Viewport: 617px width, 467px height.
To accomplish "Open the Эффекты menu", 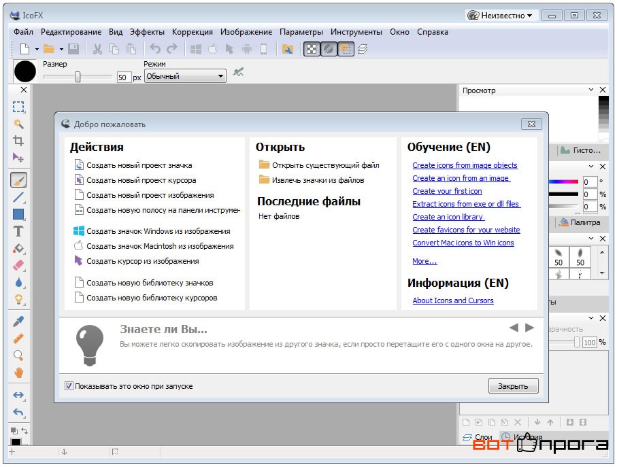I will click(x=147, y=32).
